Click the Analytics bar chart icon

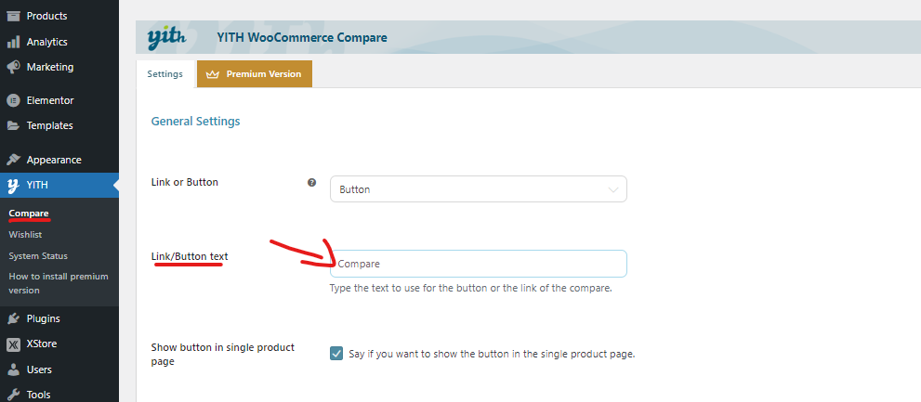coord(14,43)
